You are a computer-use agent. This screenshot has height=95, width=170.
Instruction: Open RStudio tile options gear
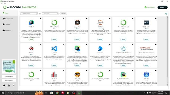tap(156, 70)
